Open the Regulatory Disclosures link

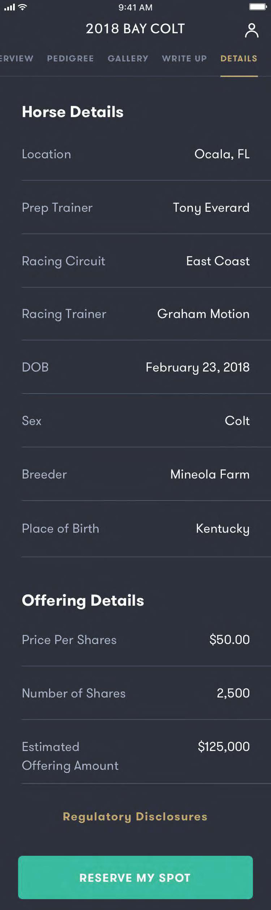pos(135,817)
